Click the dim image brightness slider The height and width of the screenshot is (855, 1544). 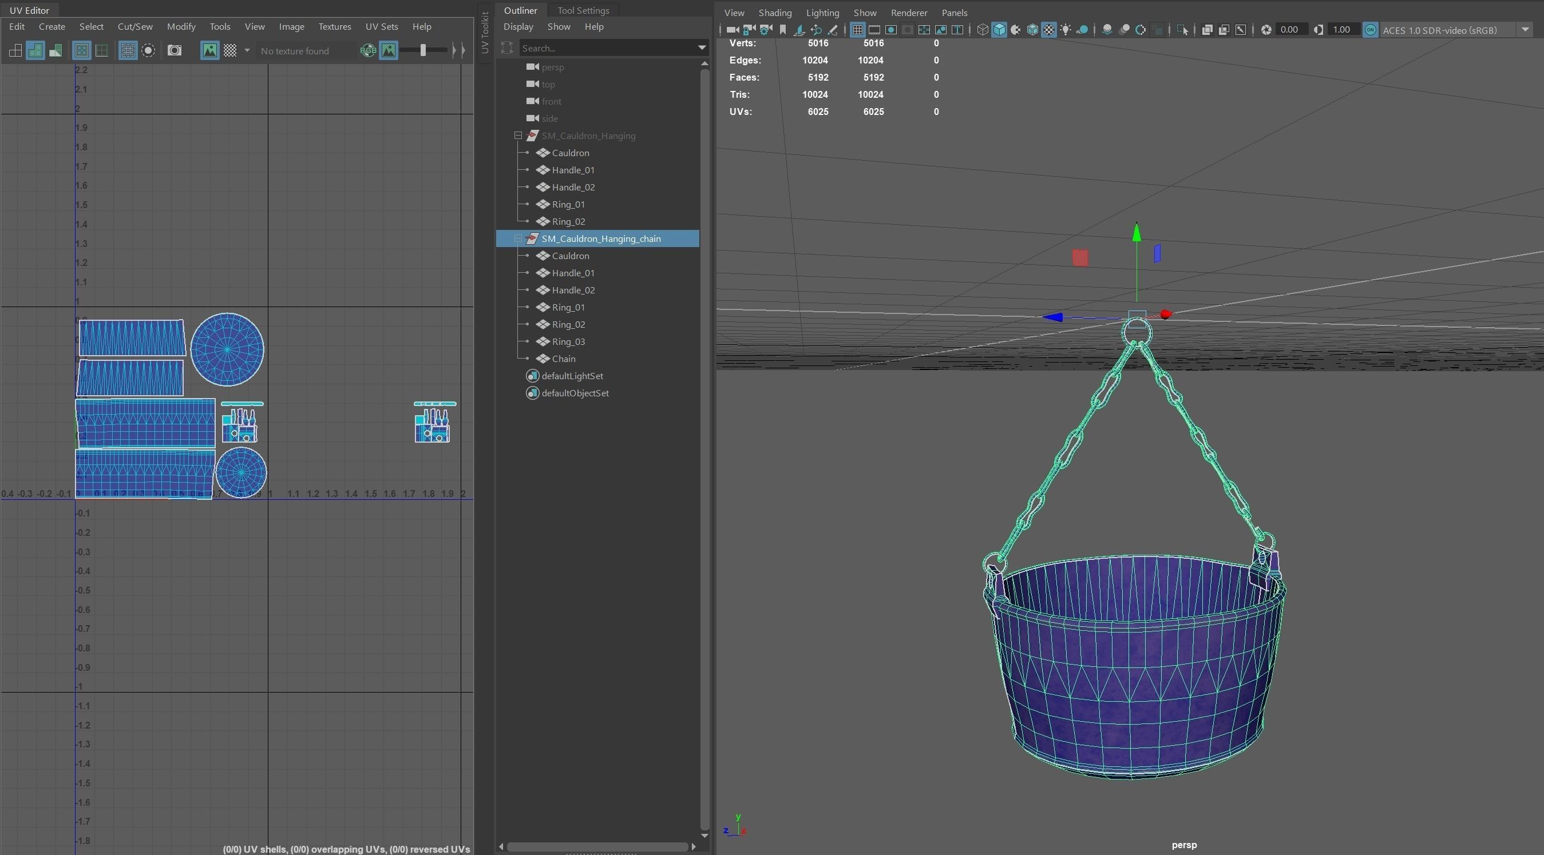coord(423,50)
